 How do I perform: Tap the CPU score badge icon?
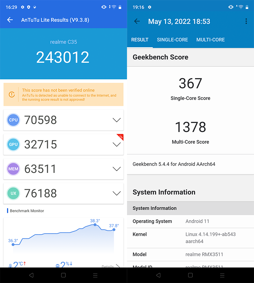coord(13,120)
